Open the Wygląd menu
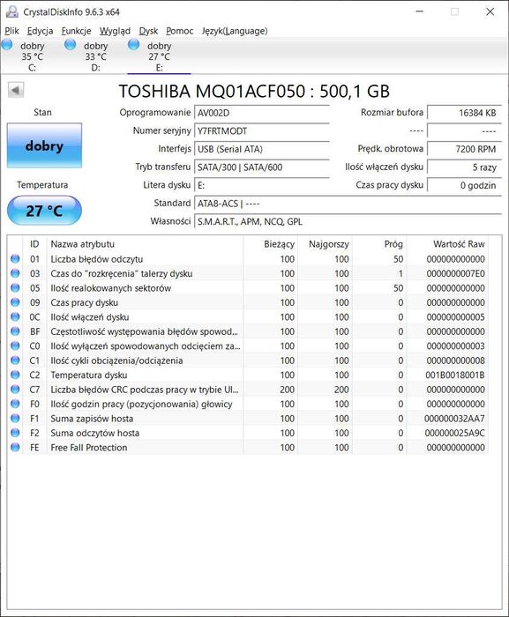 coord(115,31)
